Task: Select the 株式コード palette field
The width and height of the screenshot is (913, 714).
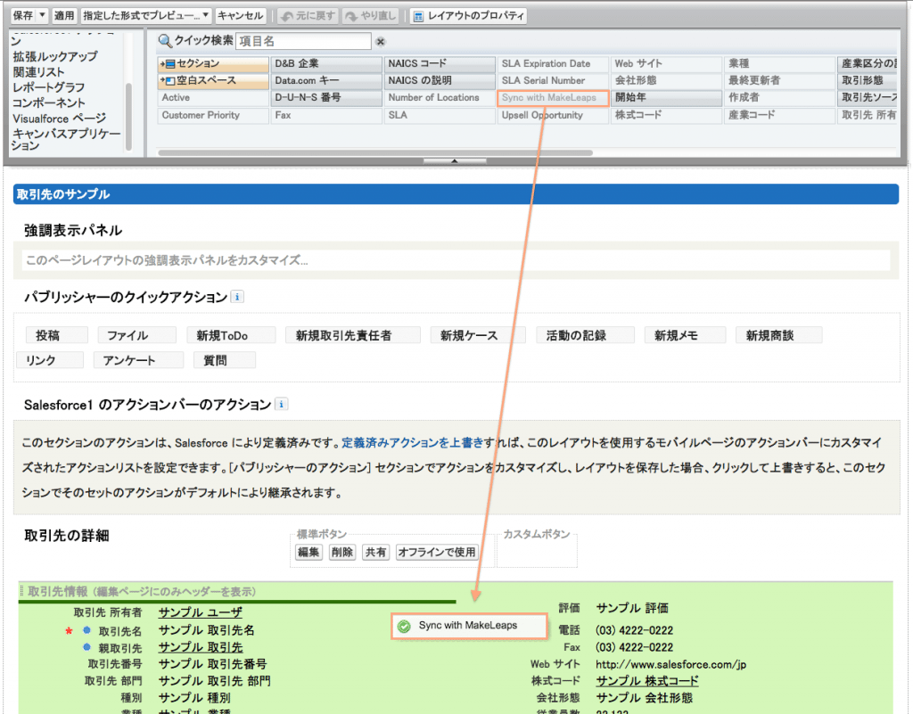Action: pyautogui.click(x=667, y=115)
